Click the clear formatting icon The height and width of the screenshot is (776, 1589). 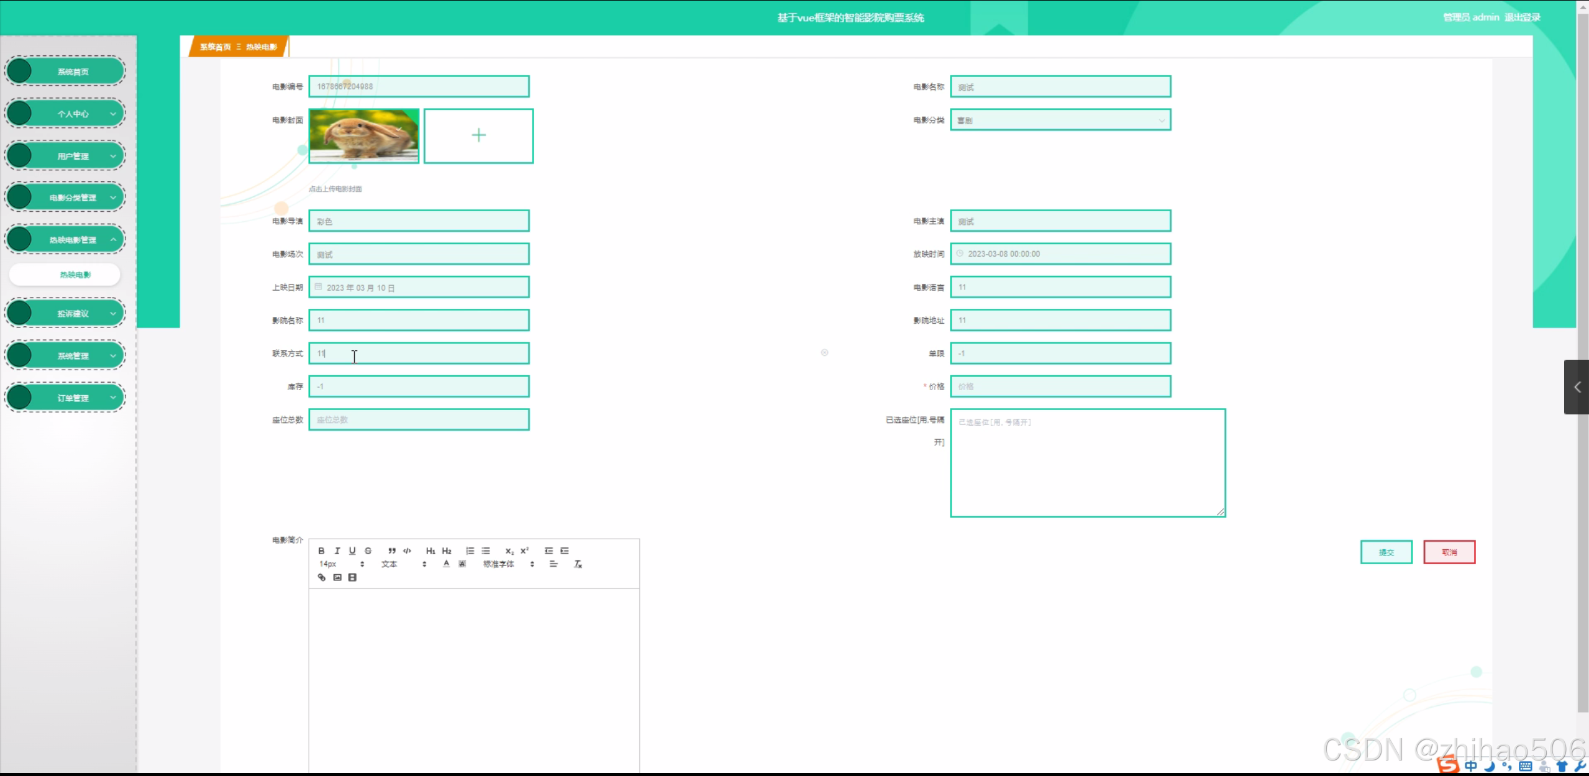(x=578, y=564)
